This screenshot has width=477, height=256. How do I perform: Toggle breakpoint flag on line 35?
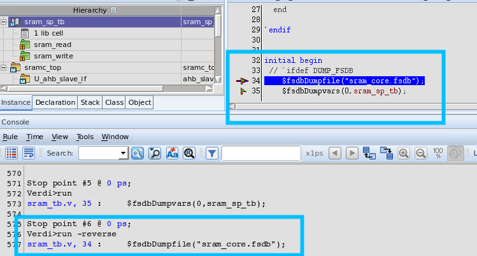[242, 91]
